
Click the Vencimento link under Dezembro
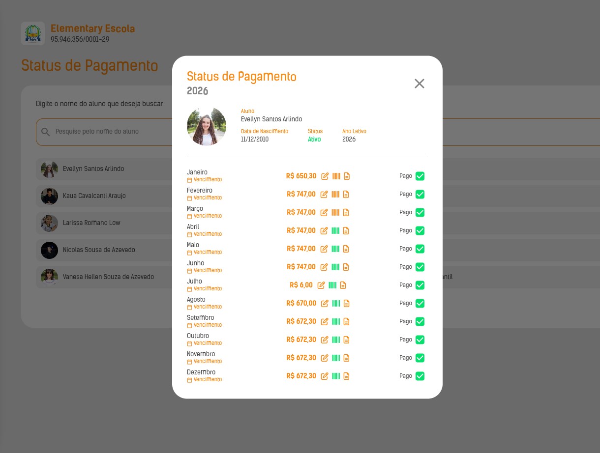[x=205, y=380]
